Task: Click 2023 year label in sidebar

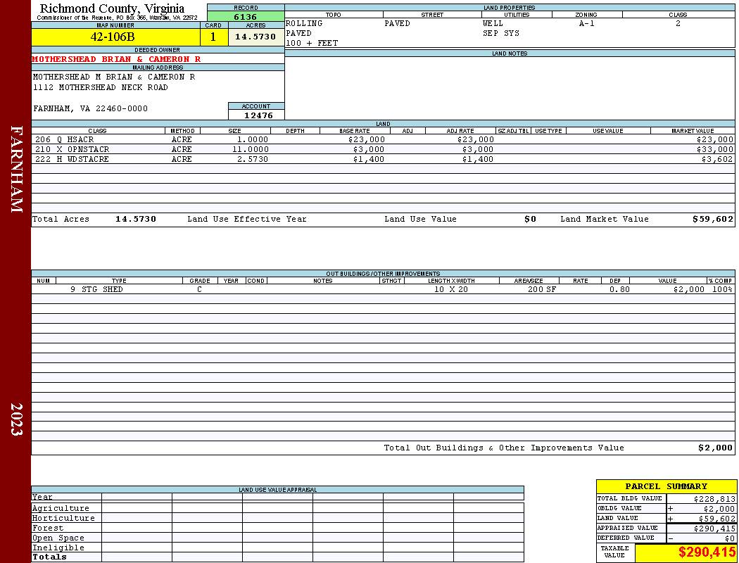Action: (x=16, y=419)
